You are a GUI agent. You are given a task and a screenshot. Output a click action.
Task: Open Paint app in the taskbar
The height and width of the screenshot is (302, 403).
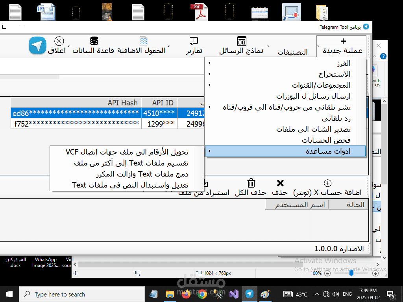(265, 294)
